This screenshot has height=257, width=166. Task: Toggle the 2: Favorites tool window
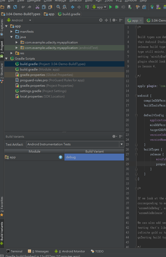click(x=2, y=207)
